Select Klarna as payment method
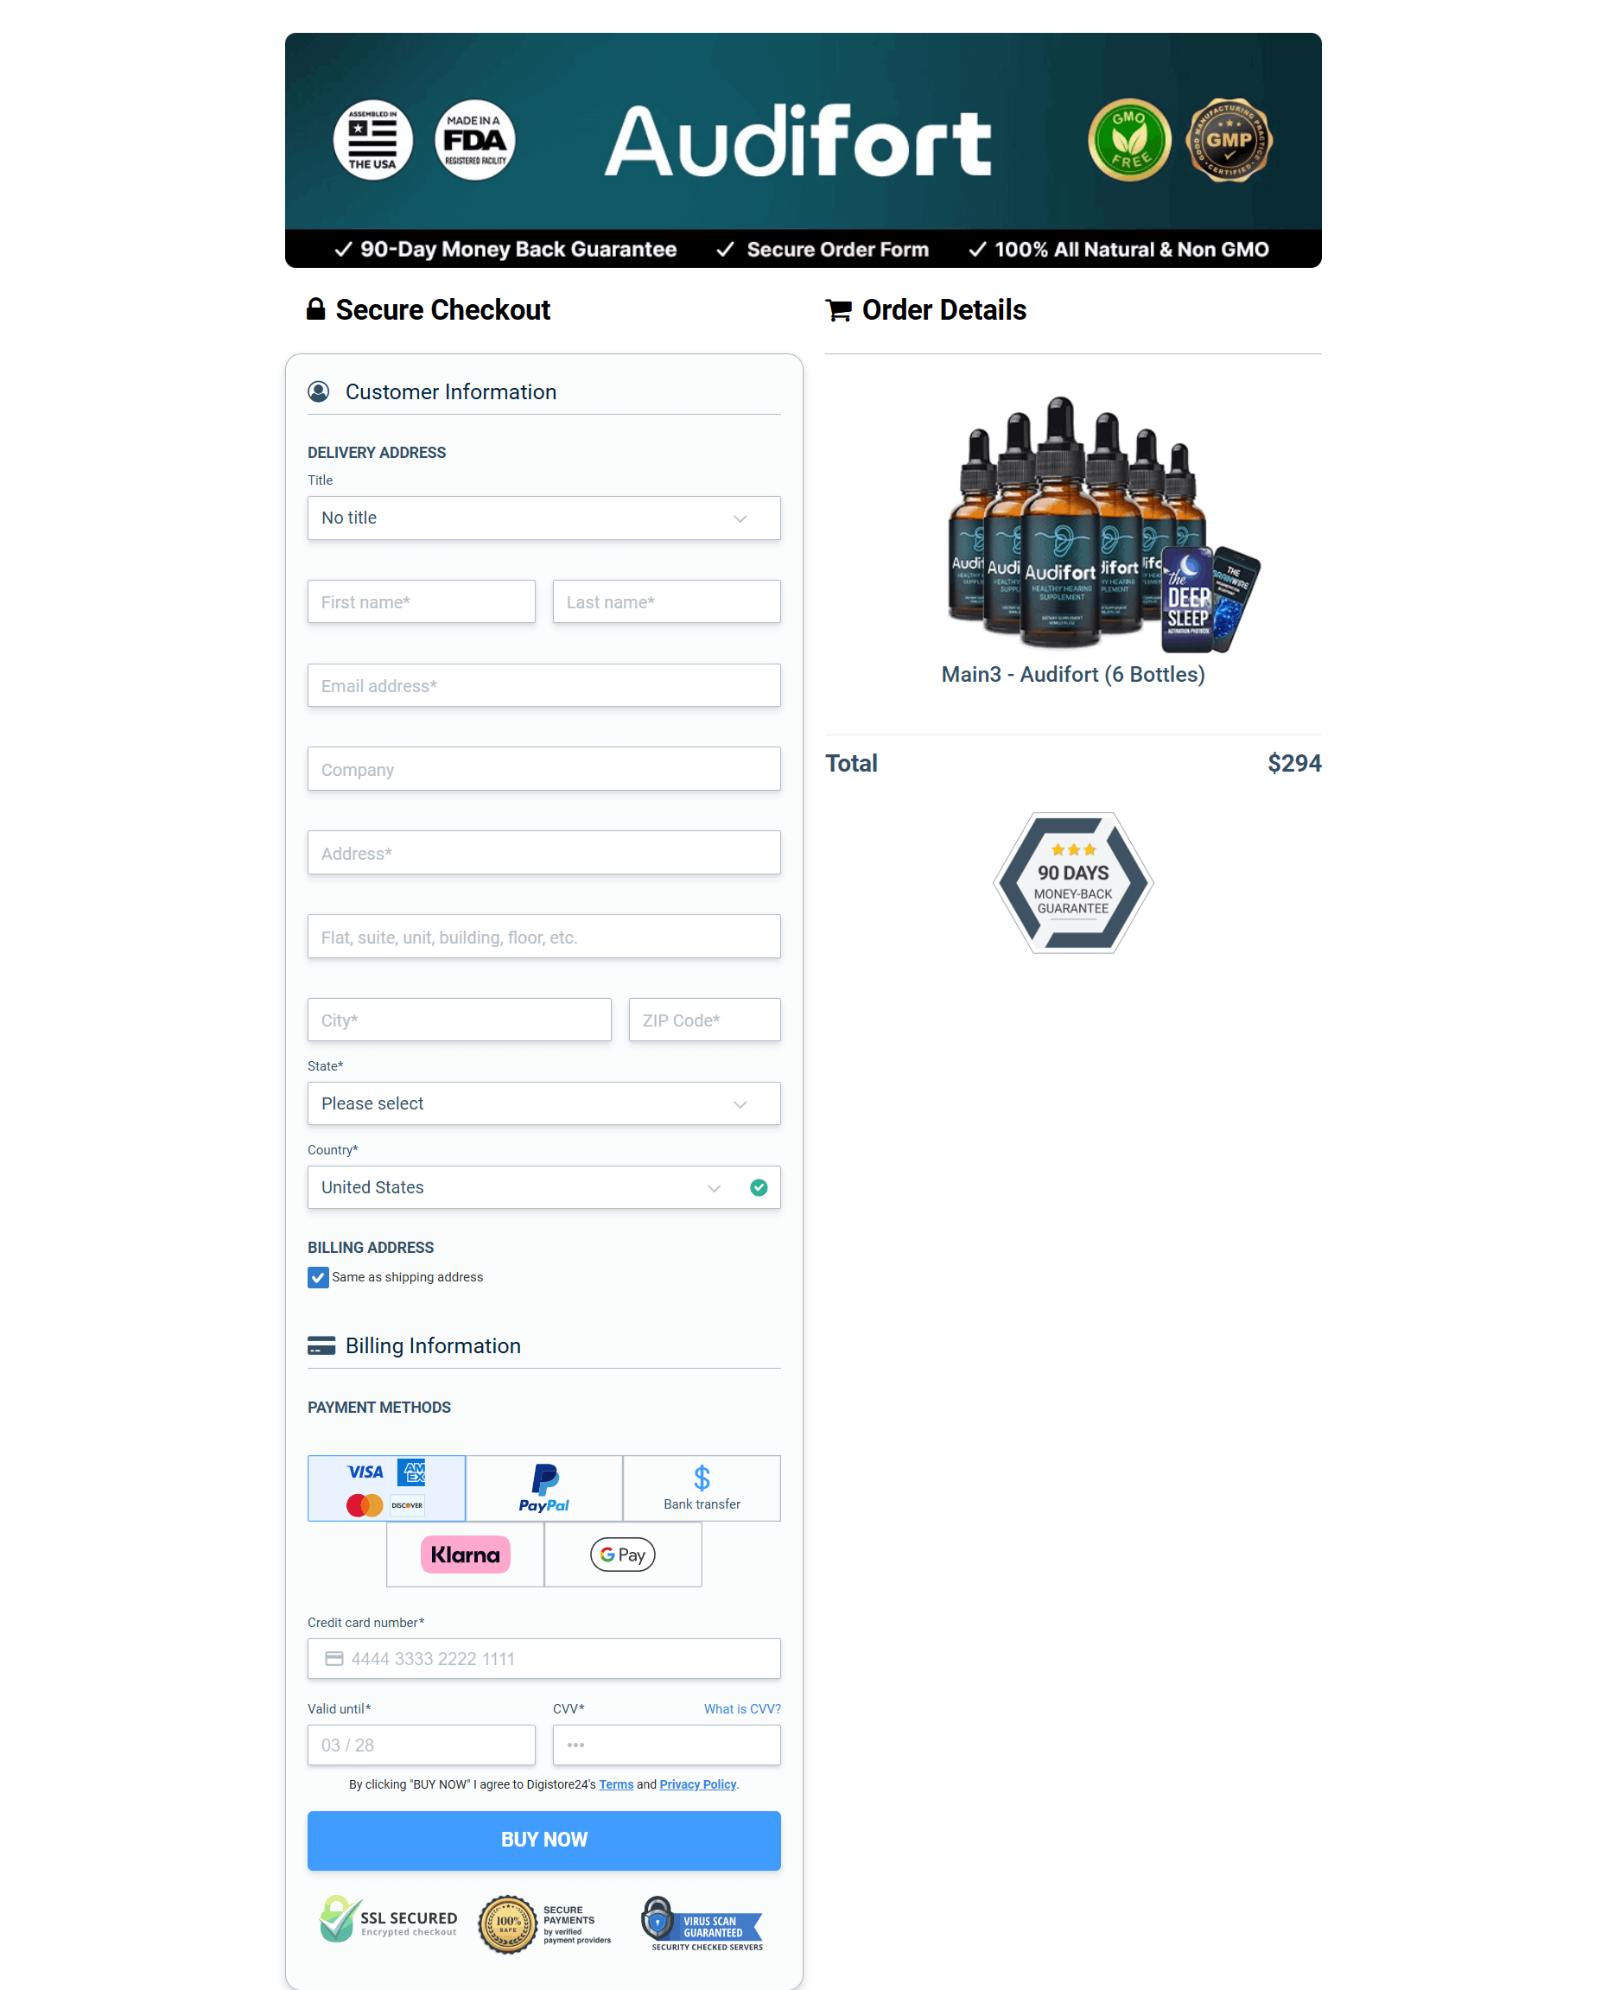The image size is (1620, 1990). pos(465,1554)
